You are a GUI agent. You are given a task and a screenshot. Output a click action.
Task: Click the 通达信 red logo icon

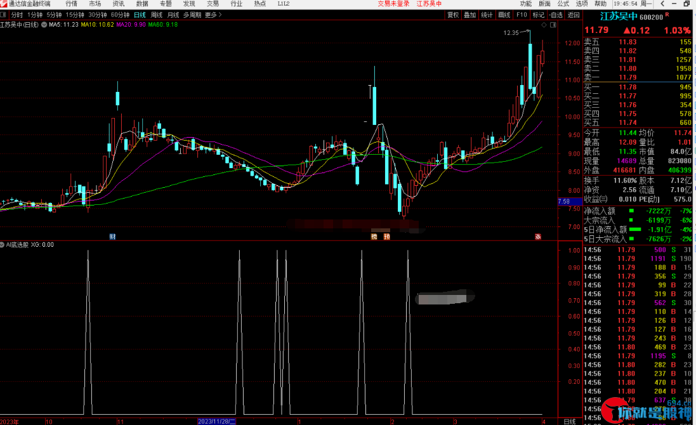pos(4,4)
